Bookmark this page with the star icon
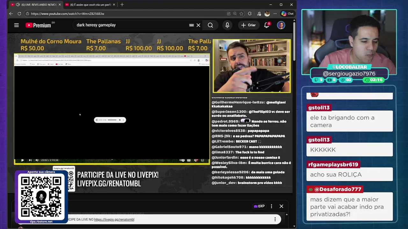The width and height of the screenshot is (408, 229). pos(241,14)
